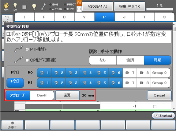Toggle R1 axis 6
The image size is (176, 131).
[x=116, y=83]
